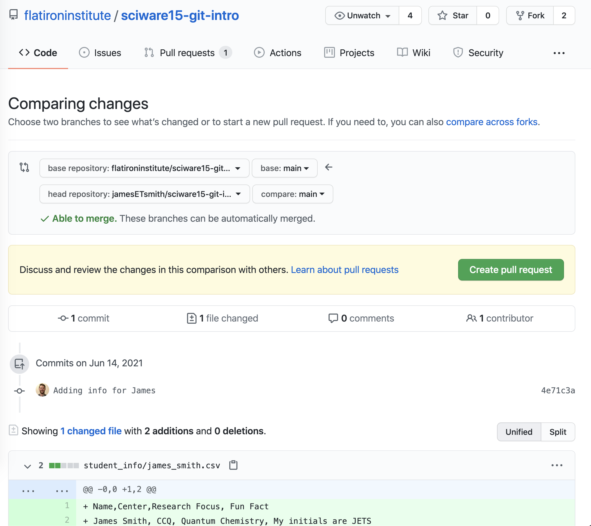Click the Create pull request button
The width and height of the screenshot is (591, 526).
click(x=511, y=270)
